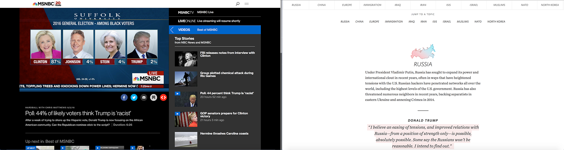Image resolution: width=564 pixels, height=150 pixels.
Task: Jump to ISIS under Jump to a Topic
Action: point(435,21)
